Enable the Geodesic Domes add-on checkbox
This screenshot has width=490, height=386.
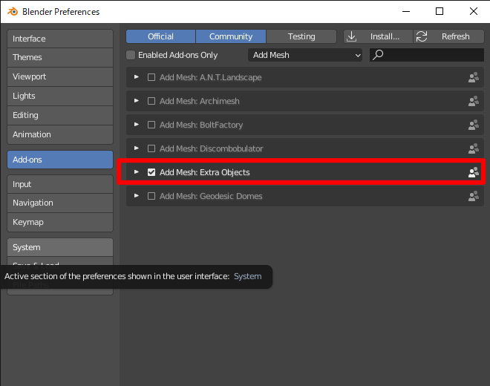tap(151, 196)
